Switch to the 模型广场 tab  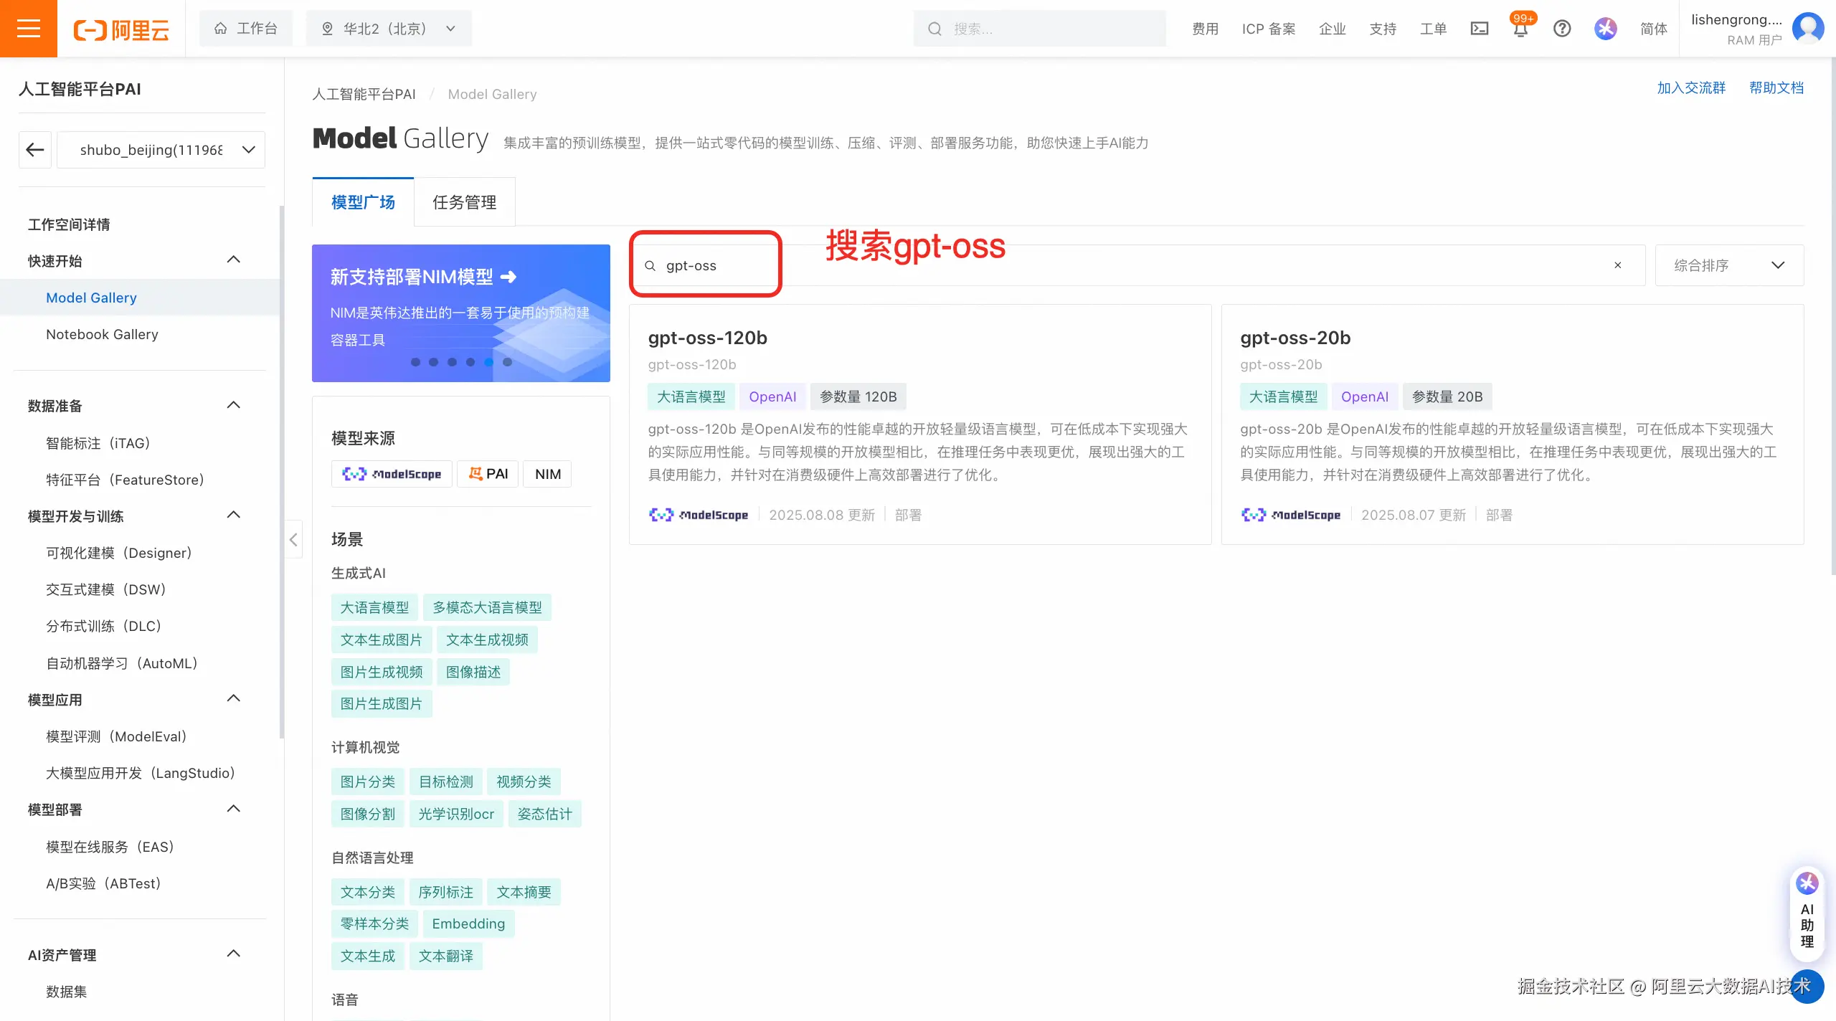[x=363, y=202]
